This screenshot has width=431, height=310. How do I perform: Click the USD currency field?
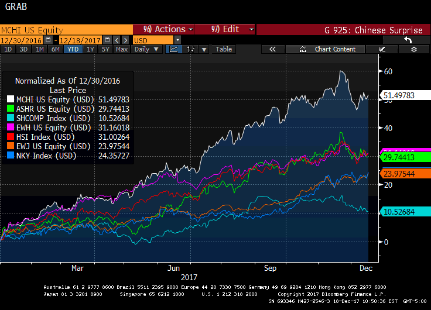[153, 40]
